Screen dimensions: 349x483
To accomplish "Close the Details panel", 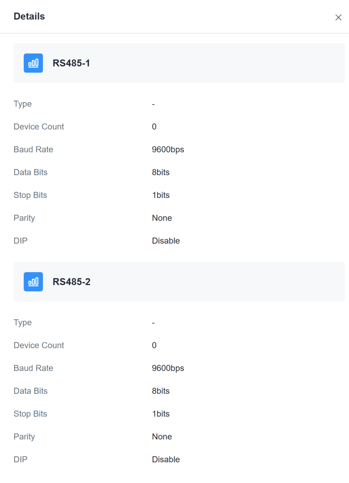I will tap(338, 18).
